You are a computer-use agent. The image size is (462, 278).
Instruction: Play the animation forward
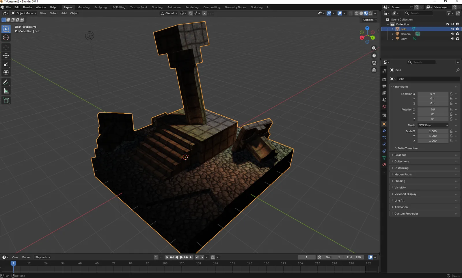coord(181,257)
